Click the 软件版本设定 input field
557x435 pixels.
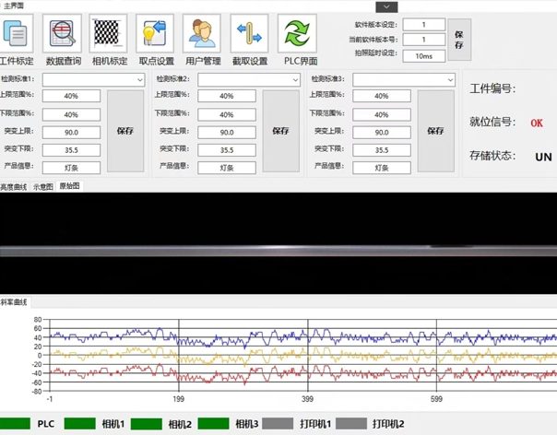(424, 25)
